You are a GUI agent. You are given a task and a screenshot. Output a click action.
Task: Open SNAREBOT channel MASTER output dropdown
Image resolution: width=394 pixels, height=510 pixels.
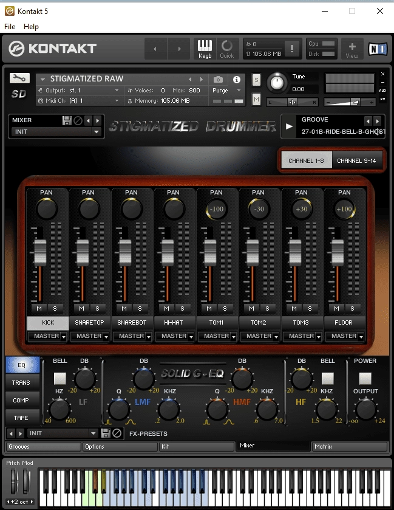[x=132, y=336]
